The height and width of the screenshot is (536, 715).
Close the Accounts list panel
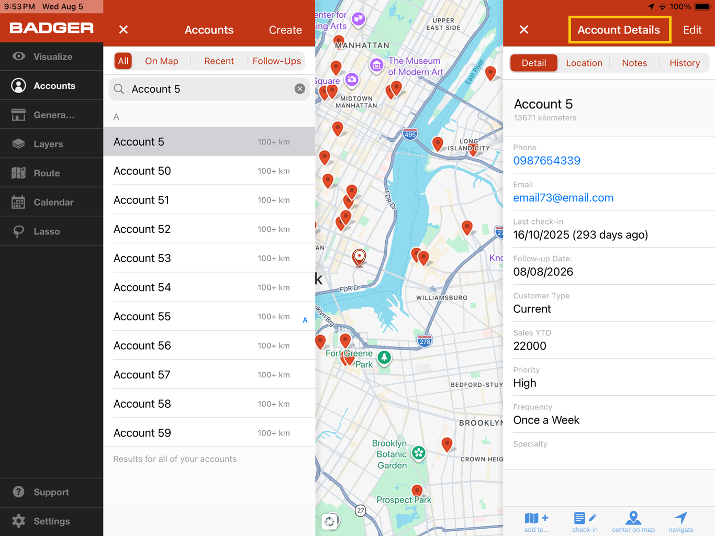[x=124, y=30]
